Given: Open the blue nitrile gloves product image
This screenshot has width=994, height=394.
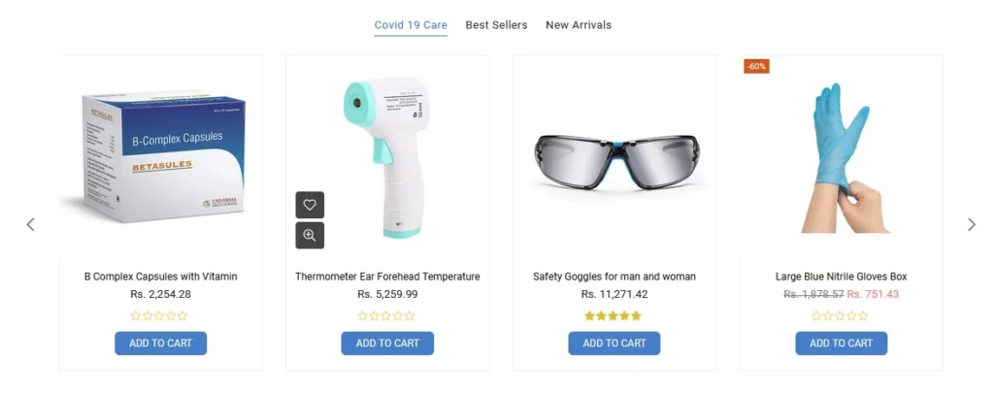Looking at the screenshot, I should 841,155.
